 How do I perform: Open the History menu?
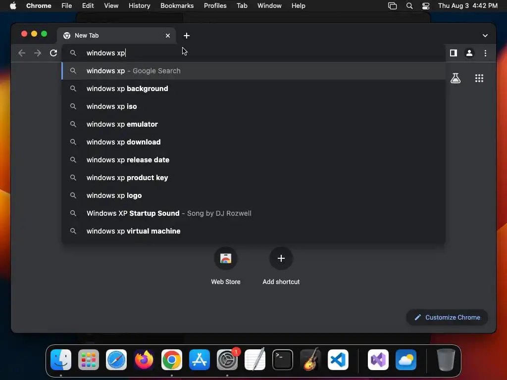point(139,6)
